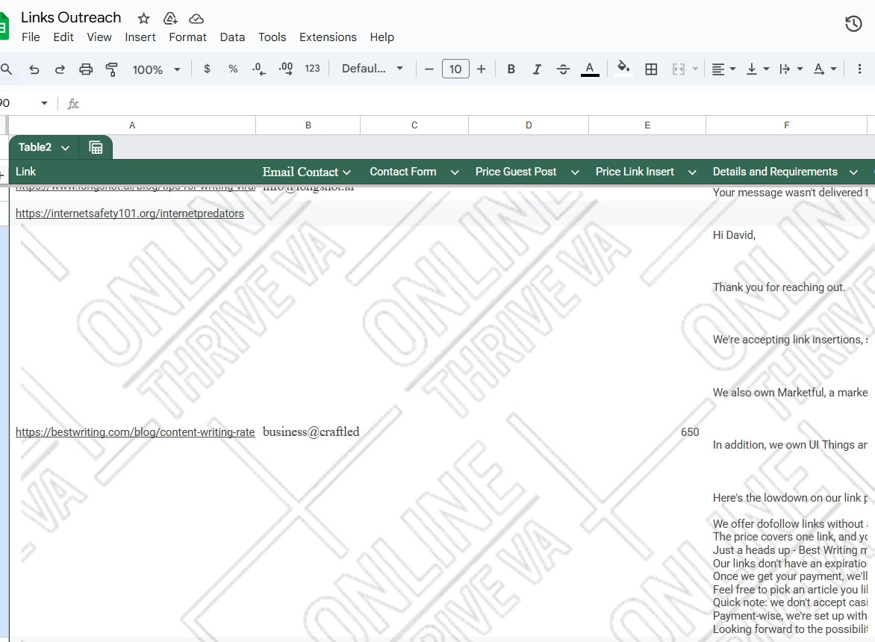
Task: Open the Fill color tool
Action: click(623, 68)
